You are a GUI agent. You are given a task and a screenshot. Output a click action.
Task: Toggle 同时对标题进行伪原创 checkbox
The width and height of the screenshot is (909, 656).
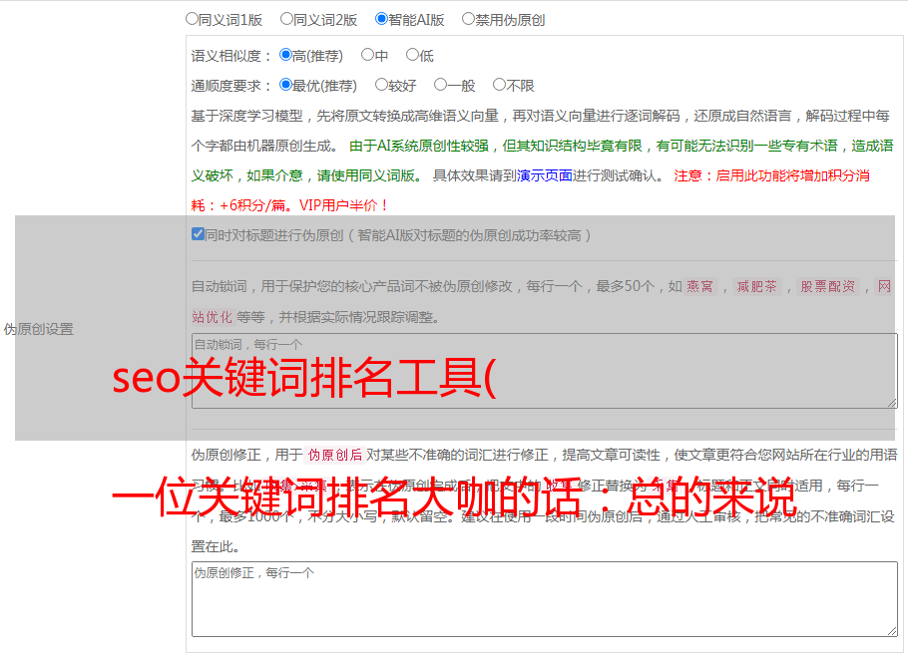pos(198,234)
